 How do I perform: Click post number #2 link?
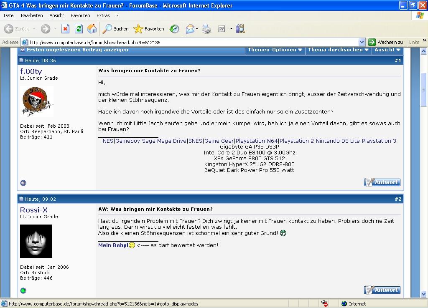pyautogui.click(x=398, y=199)
